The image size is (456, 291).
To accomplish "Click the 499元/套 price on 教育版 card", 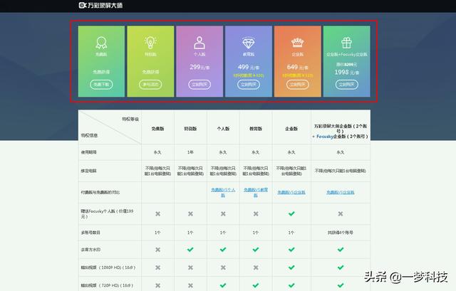I will coord(249,67).
